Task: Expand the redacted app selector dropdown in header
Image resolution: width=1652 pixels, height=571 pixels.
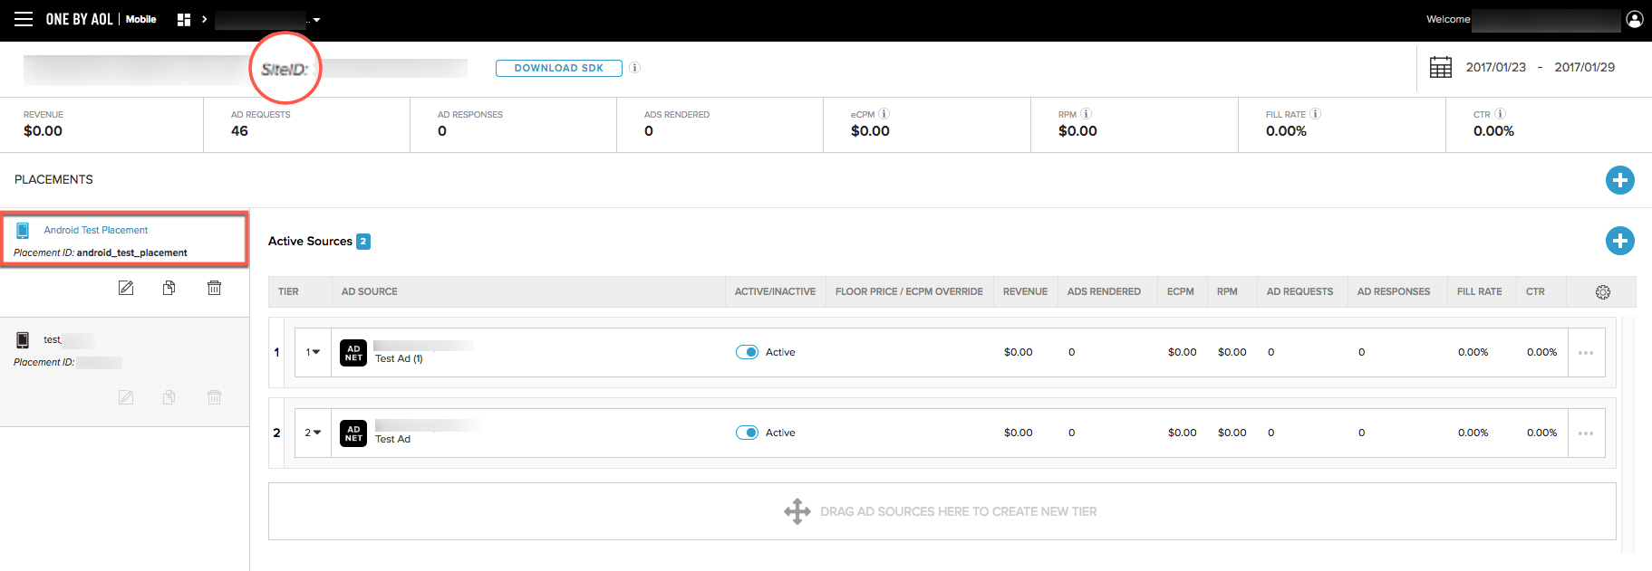Action: tap(316, 20)
